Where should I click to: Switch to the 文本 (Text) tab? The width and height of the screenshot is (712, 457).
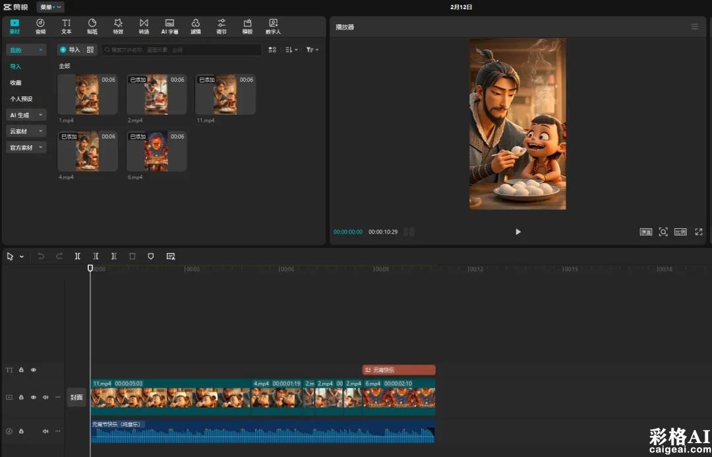(67, 26)
